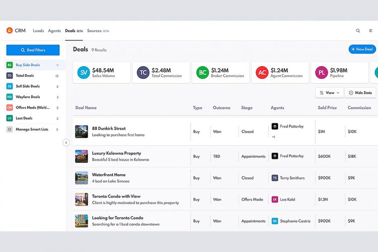
Task: Open the Waterfront Home deal thumbnail
Action: [x=81, y=178]
